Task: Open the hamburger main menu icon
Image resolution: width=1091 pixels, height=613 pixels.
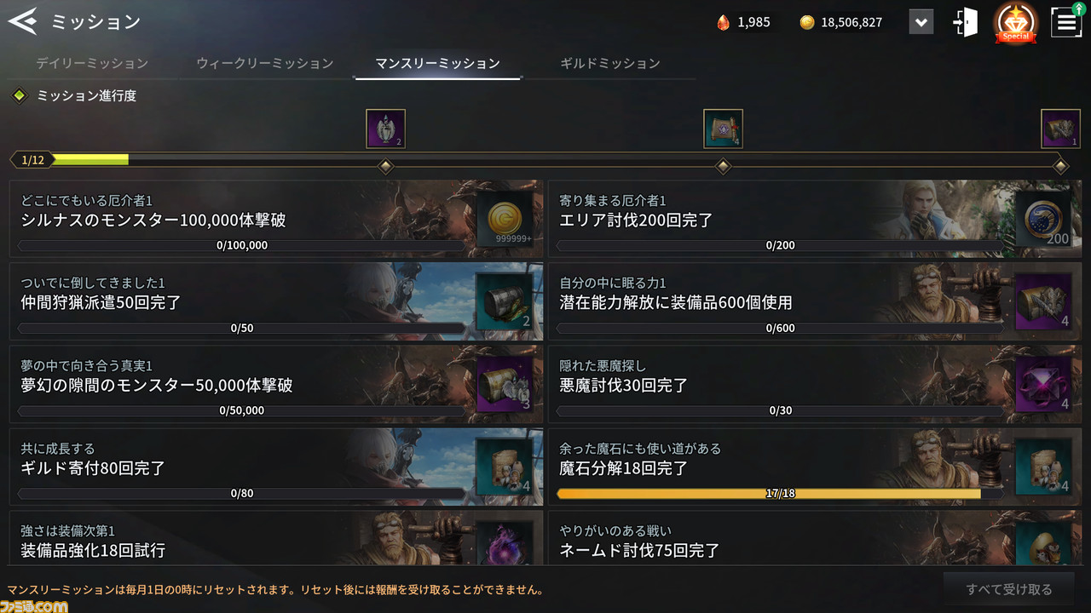Action: coord(1065,22)
